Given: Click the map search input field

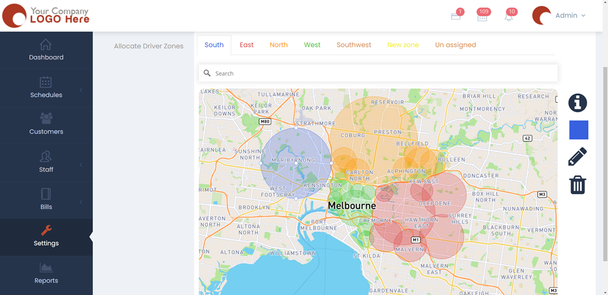Looking at the screenshot, I should (380, 74).
